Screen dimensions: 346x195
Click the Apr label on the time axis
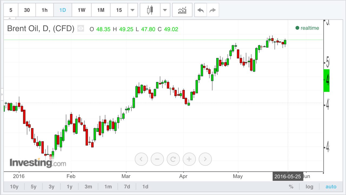tap(183, 176)
